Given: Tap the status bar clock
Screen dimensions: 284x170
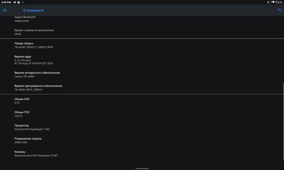Looking at the screenshot, I should point(6,2).
